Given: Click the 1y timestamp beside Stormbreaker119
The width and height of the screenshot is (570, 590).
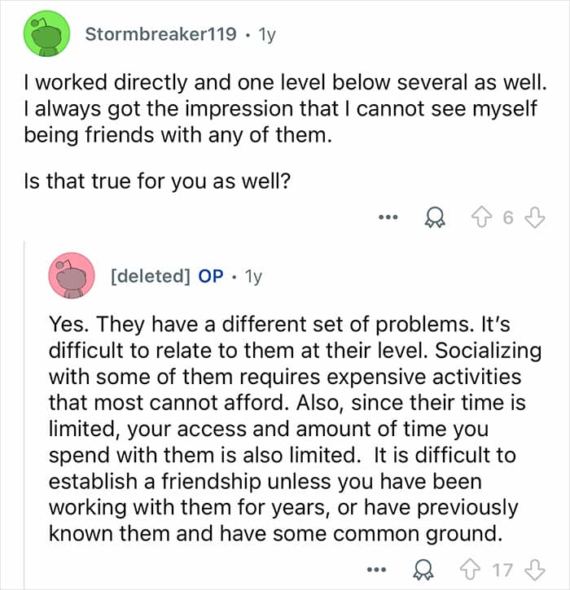Looking at the screenshot, I should pyautogui.click(x=266, y=35).
